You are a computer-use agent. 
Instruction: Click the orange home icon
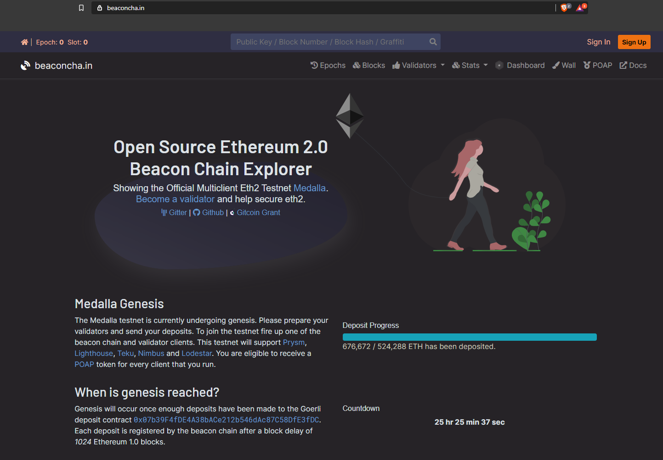pos(24,42)
